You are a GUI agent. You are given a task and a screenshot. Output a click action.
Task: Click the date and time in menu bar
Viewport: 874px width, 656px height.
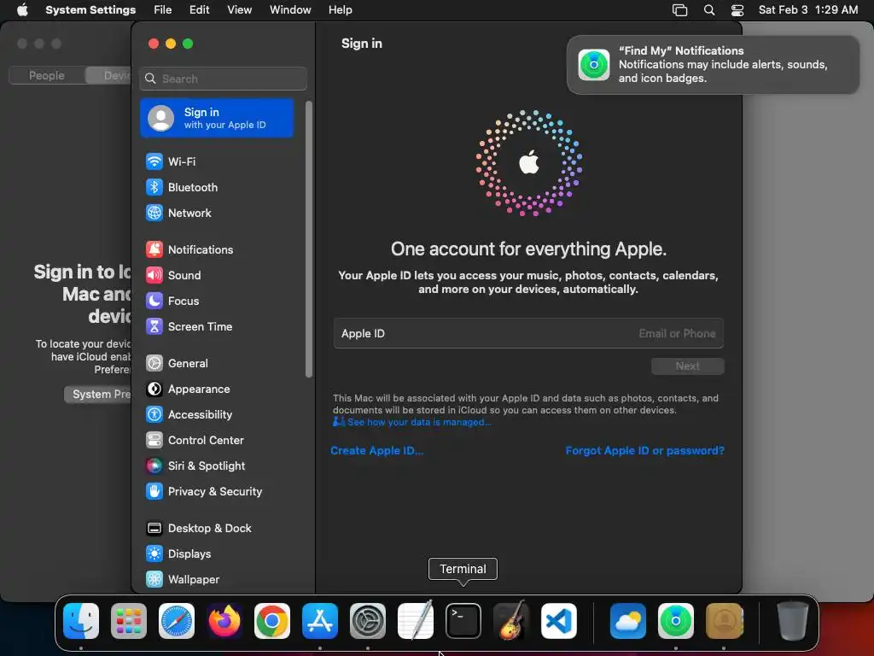pos(808,10)
